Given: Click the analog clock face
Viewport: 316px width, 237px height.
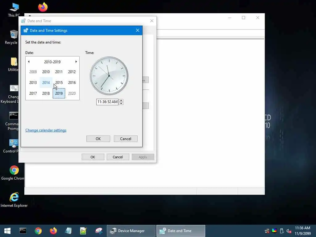Looking at the screenshot, I should pos(109,76).
